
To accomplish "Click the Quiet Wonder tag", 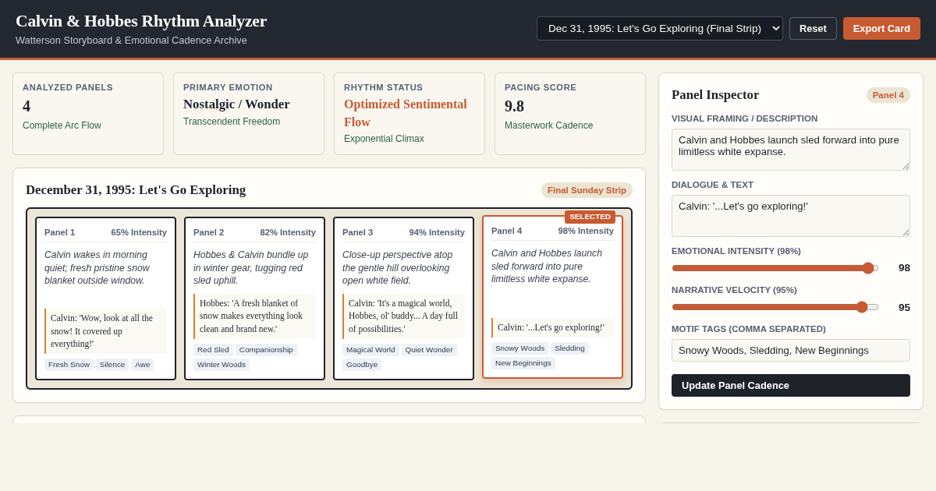I will 429,350.
